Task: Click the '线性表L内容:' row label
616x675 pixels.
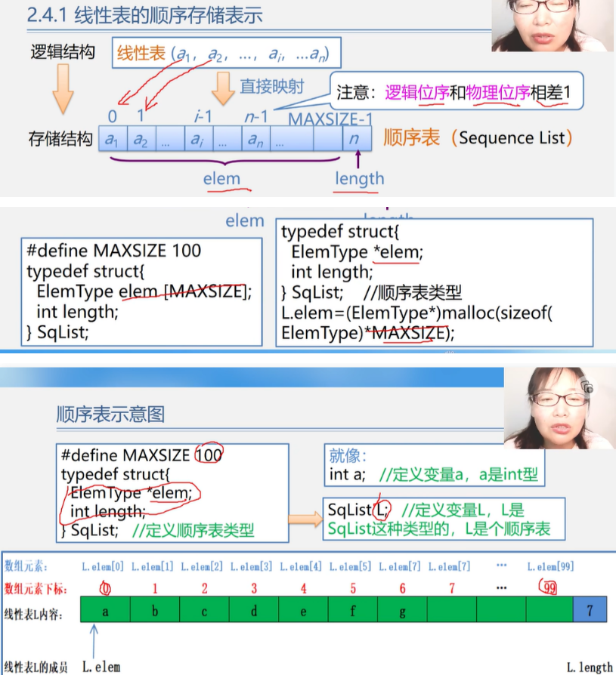Action: [33, 614]
